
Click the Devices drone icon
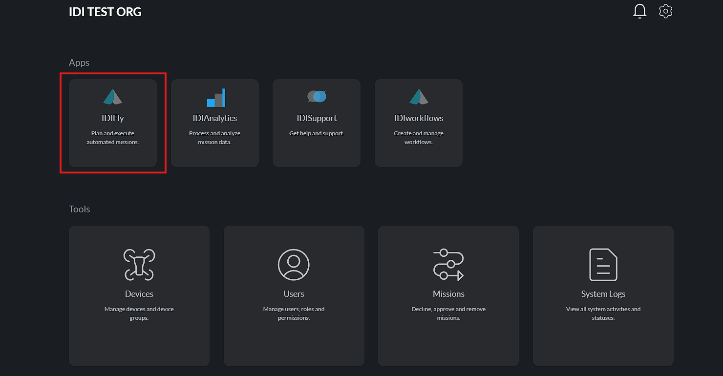point(139,265)
